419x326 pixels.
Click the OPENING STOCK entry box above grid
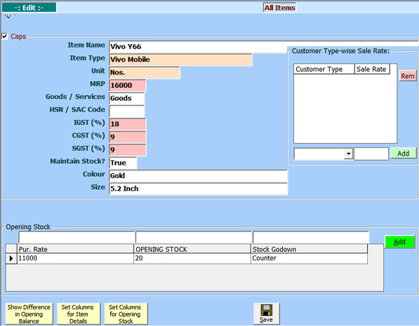click(x=193, y=237)
